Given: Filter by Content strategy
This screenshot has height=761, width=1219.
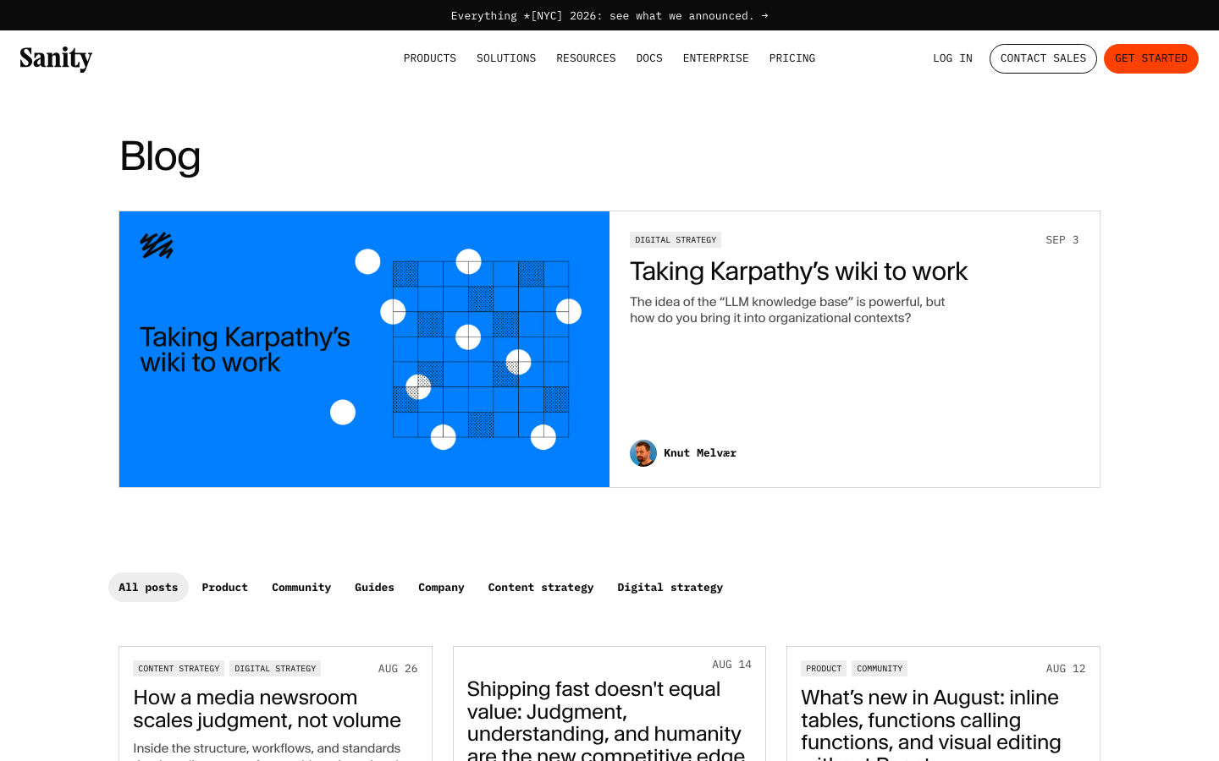Looking at the screenshot, I should tap(541, 587).
